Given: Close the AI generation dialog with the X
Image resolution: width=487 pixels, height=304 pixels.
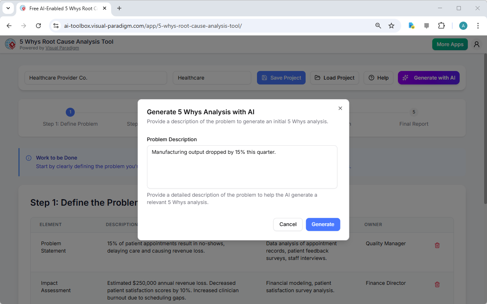Looking at the screenshot, I should pyautogui.click(x=340, y=108).
